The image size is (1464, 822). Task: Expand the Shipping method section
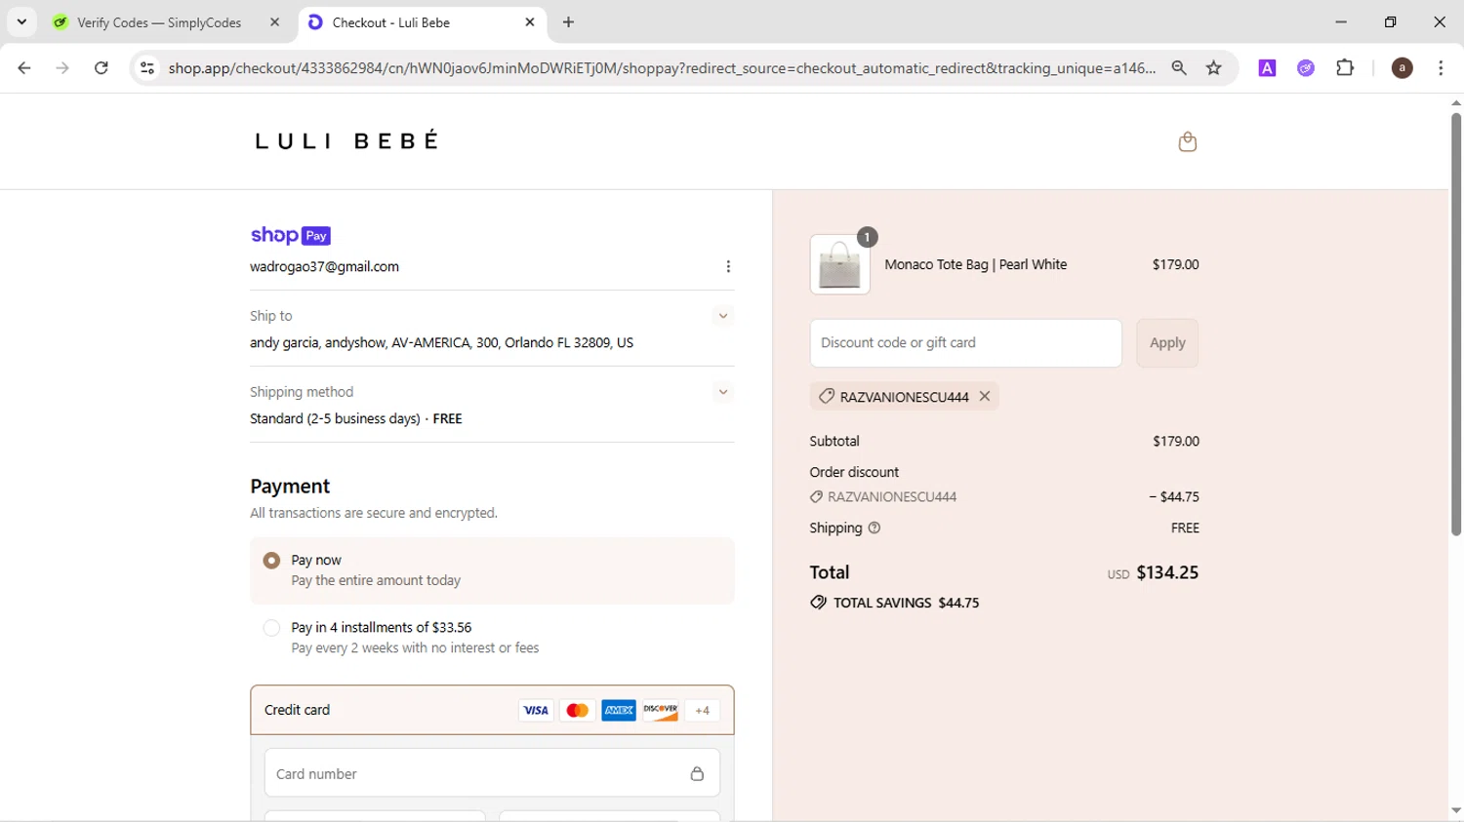point(722,392)
